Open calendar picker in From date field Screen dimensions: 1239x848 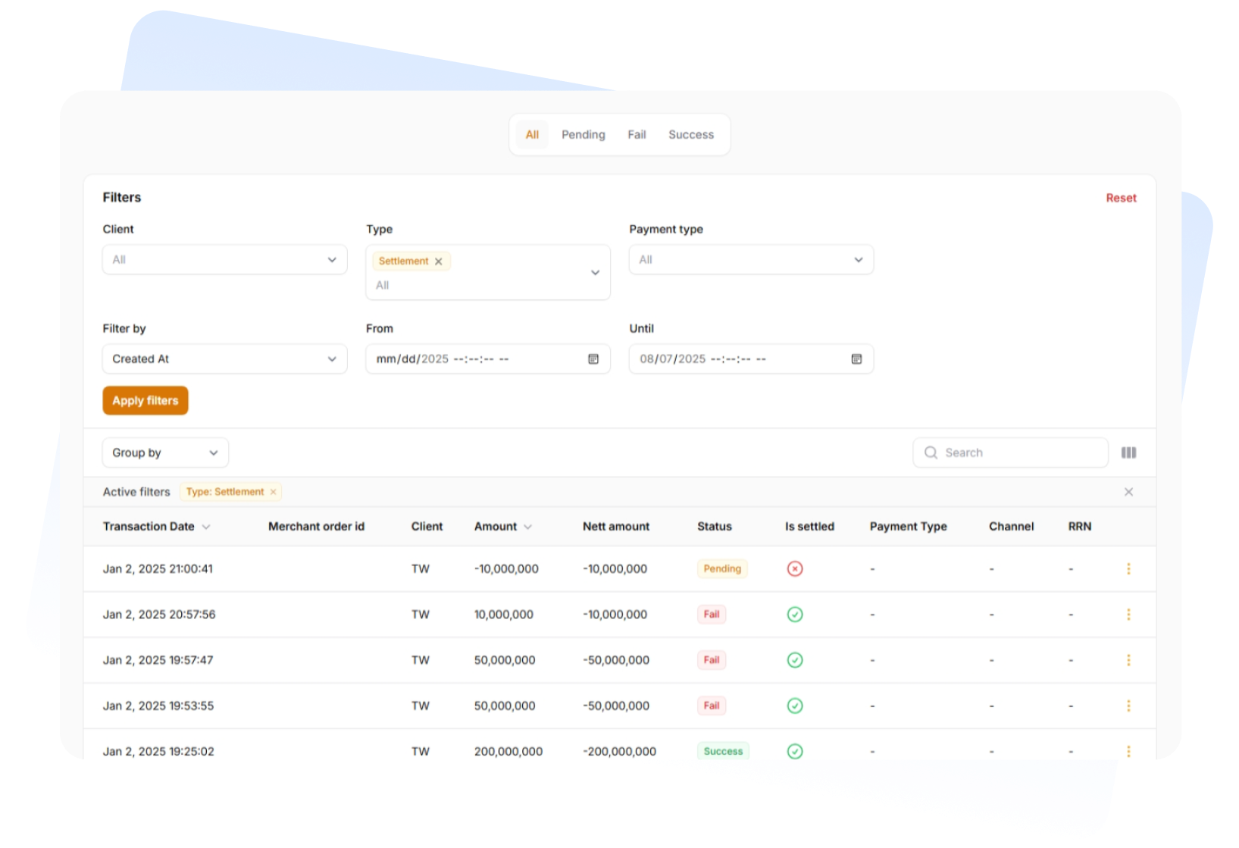tap(593, 359)
